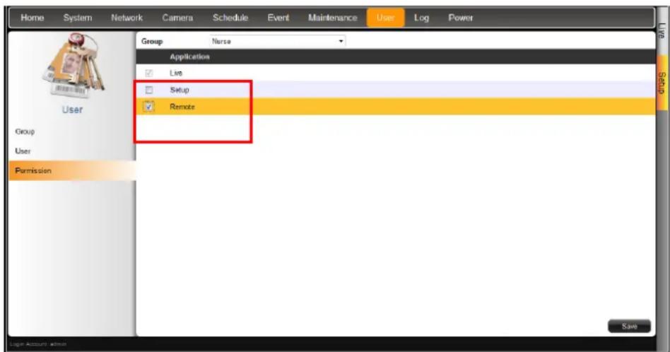This screenshot has width=670, height=352.
Task: Click the Login Account admin status text
Action: coord(38,344)
